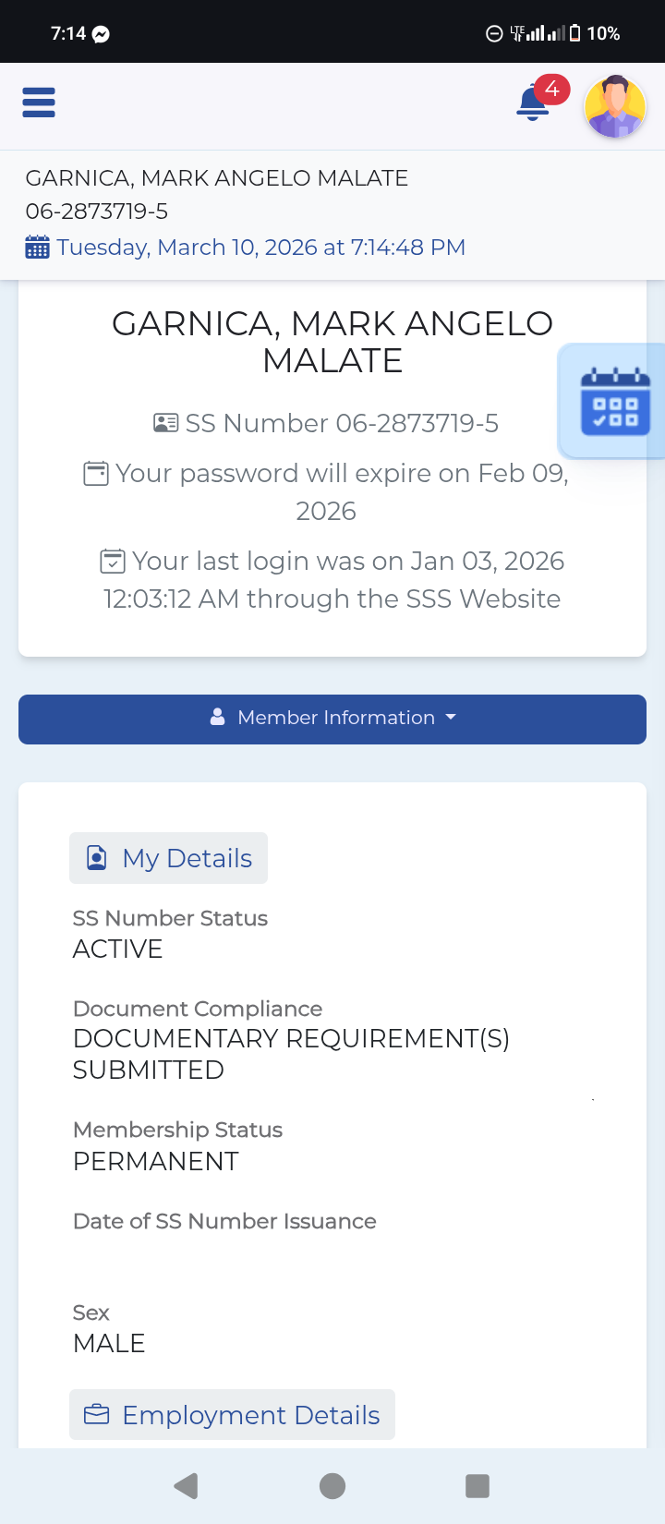This screenshot has width=665, height=1524.
Task: Open the Employment Details section
Action: point(232,1415)
